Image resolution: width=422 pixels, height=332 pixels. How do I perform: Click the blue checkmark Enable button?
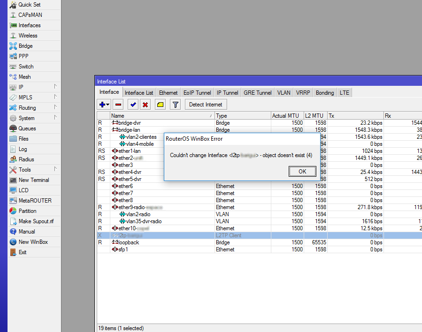pyautogui.click(x=133, y=105)
